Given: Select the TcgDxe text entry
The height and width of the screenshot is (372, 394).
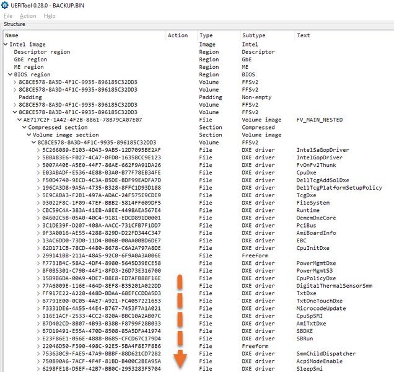Looking at the screenshot, I should pyautogui.click(x=306, y=195).
